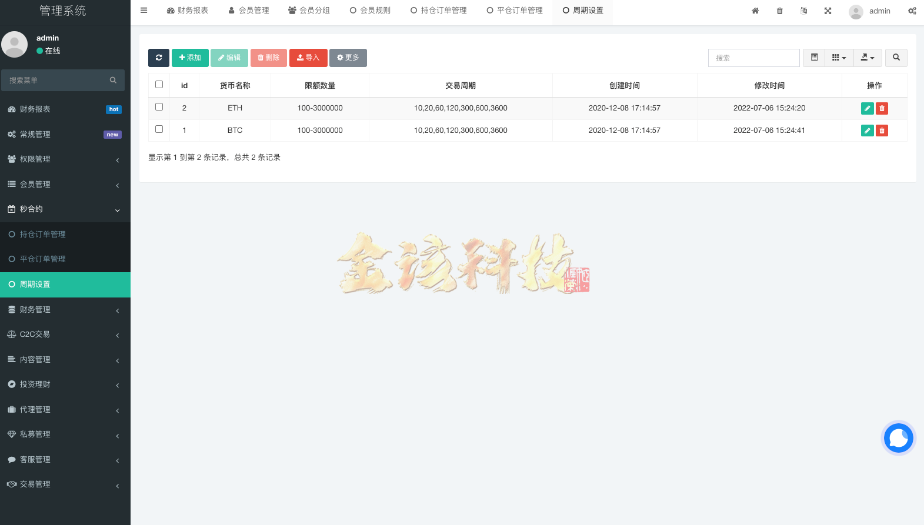The width and height of the screenshot is (924, 525).
Task: Click the 导入 import button
Action: coord(308,58)
